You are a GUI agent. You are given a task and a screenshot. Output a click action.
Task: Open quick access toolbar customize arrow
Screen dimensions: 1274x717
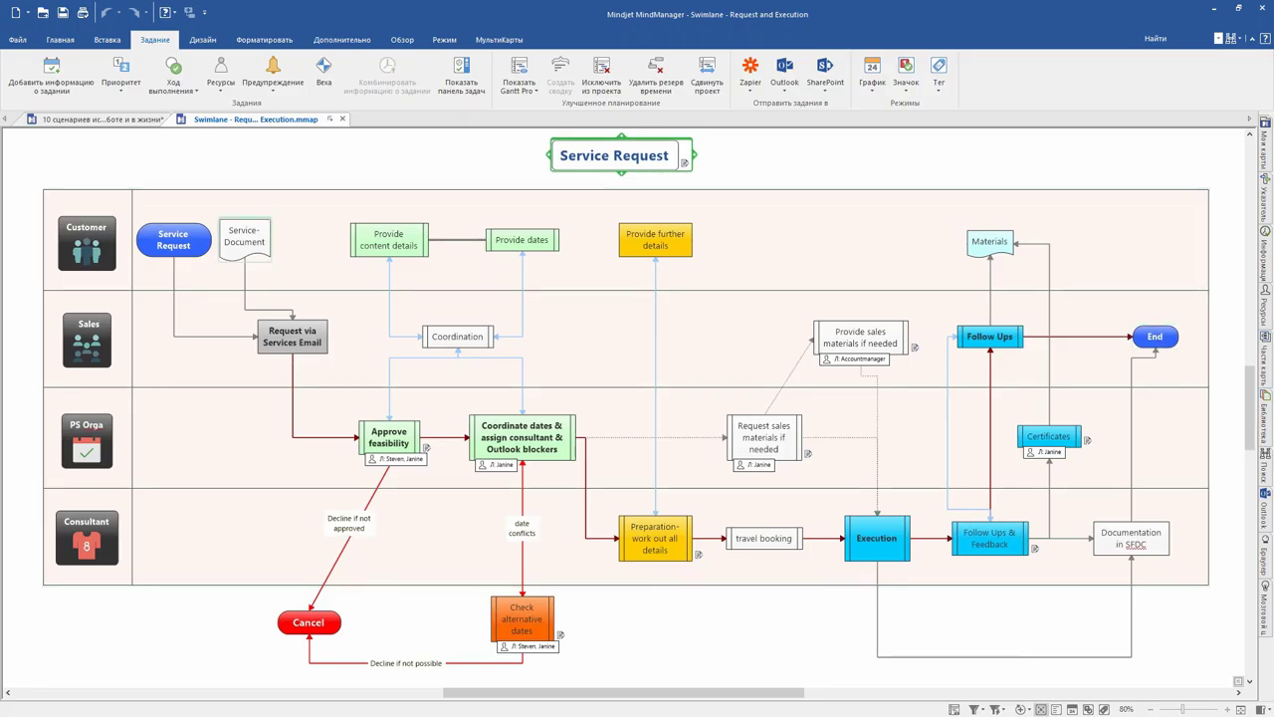205,13
